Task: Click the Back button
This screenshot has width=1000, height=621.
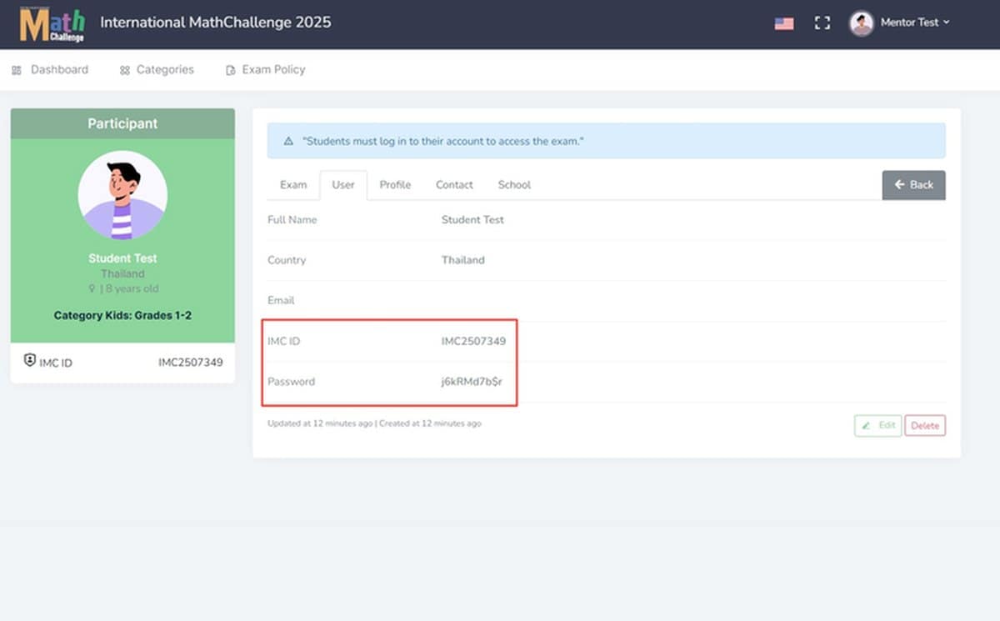Action: point(913,185)
